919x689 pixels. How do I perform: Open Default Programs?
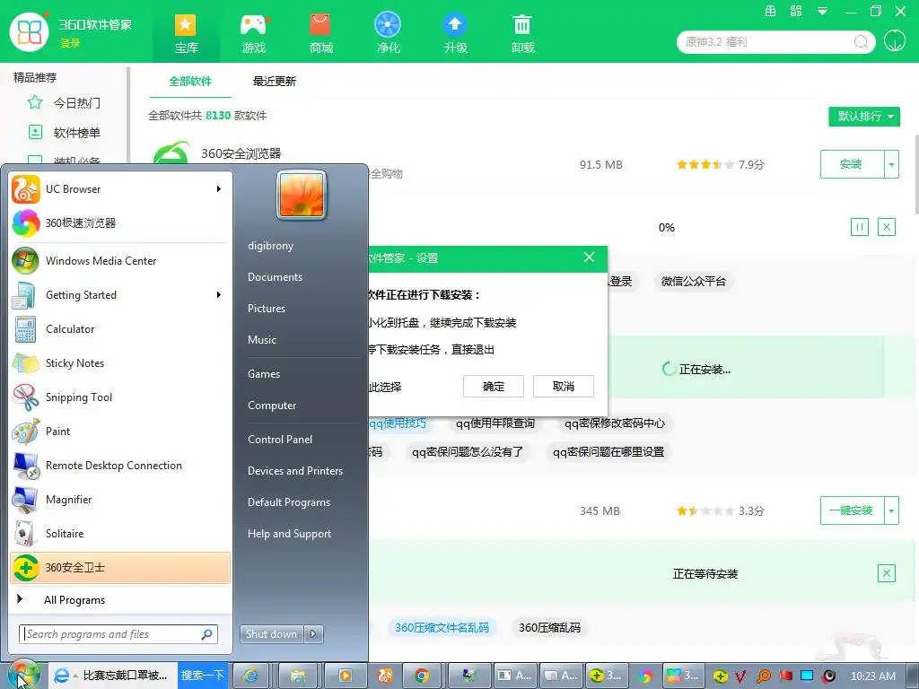coord(289,502)
